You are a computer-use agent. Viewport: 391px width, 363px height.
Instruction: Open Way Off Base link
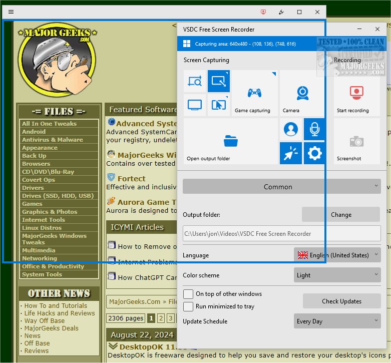point(45,320)
